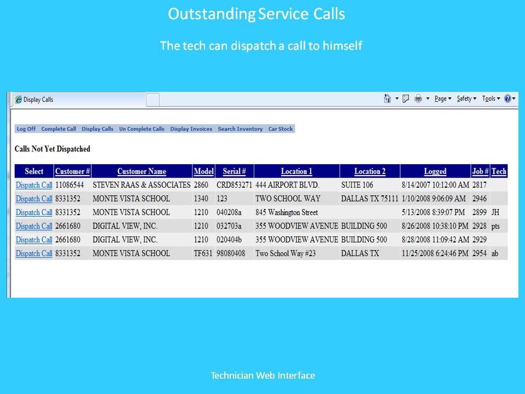Click the Help question mark icon
This screenshot has height=394, width=525.
click(x=507, y=99)
